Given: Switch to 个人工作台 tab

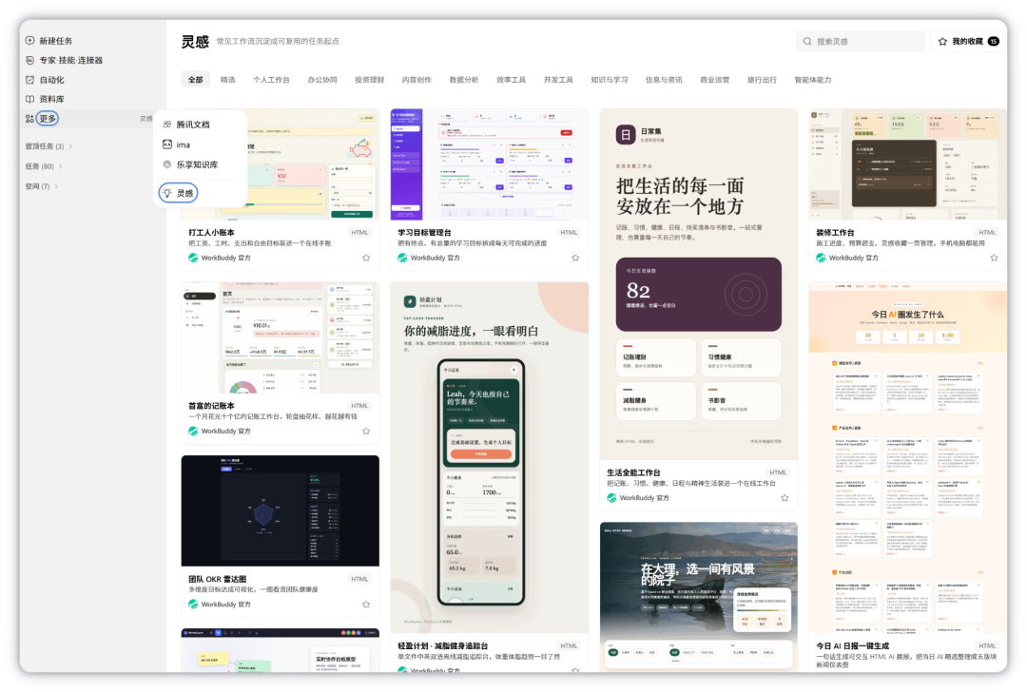Looking at the screenshot, I should [272, 80].
